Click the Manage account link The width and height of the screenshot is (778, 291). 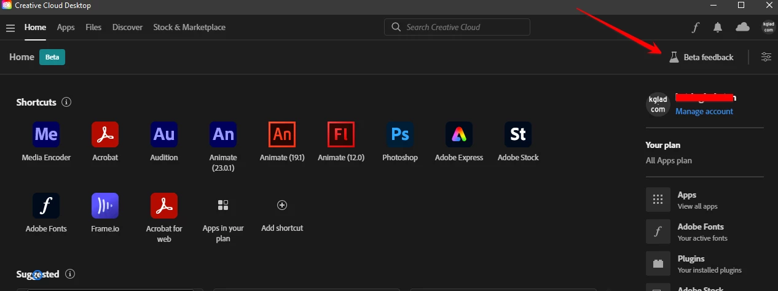[704, 111]
